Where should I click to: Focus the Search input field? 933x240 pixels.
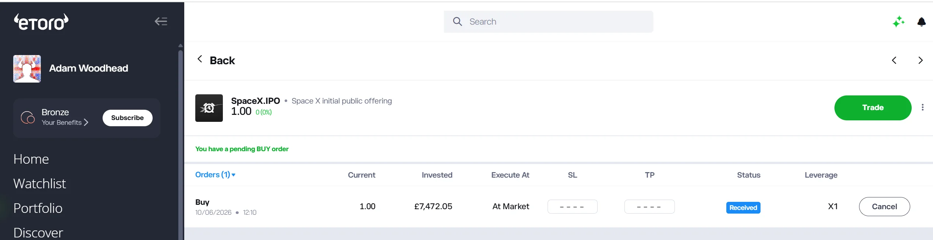click(548, 22)
